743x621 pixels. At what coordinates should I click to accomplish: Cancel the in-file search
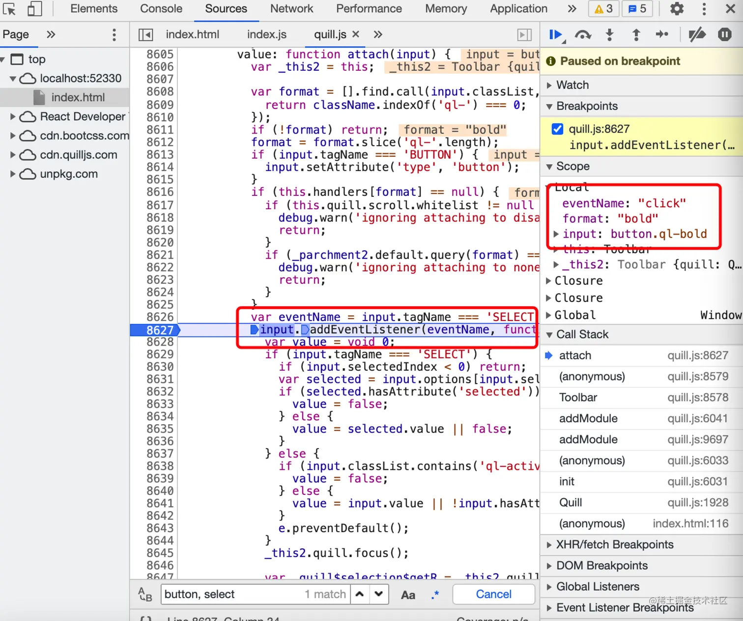tap(493, 594)
